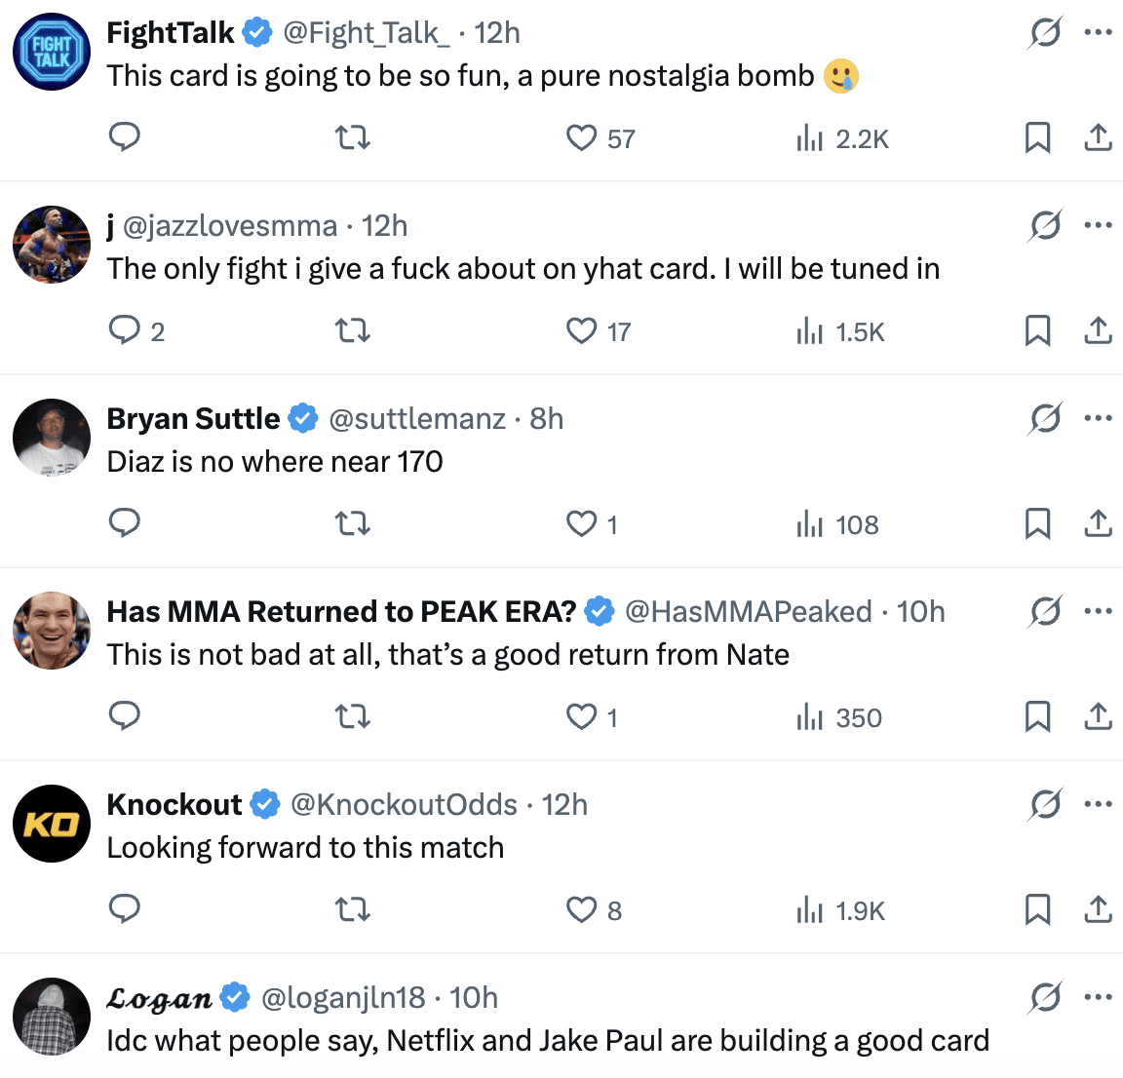1123x1078 pixels.
Task: Like the jazzlovesmma tweet
Action: (x=582, y=331)
